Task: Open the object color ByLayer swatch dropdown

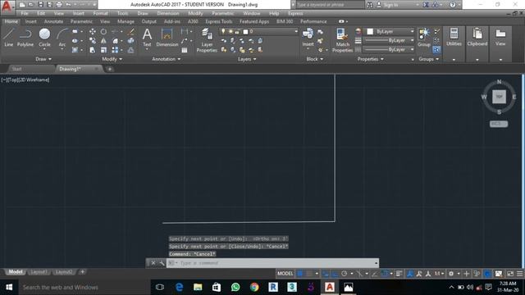Action: tap(390, 31)
